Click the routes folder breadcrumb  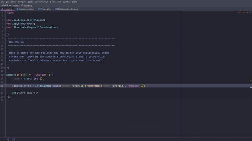16,5
